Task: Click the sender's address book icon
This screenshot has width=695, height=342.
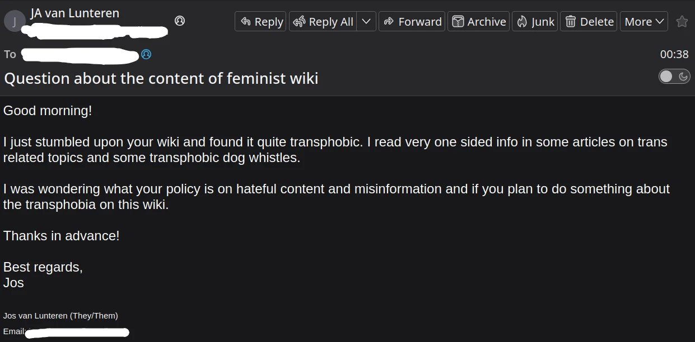Action: [180, 21]
